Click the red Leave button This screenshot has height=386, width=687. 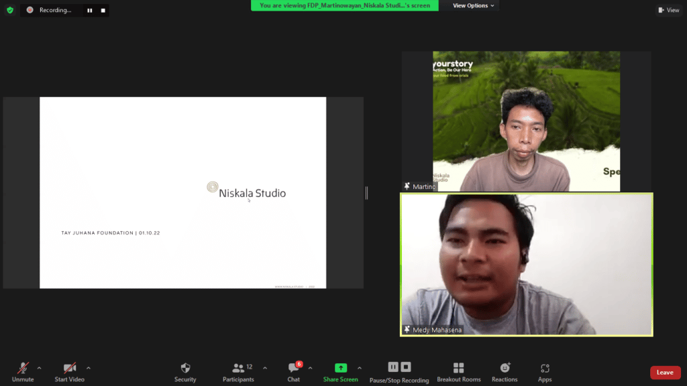click(x=665, y=373)
